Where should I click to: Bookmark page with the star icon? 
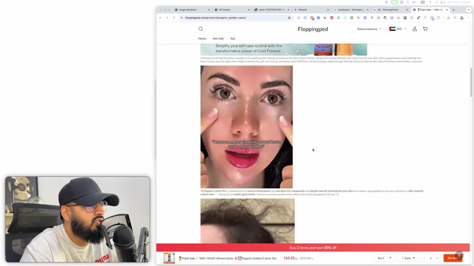coord(289,18)
